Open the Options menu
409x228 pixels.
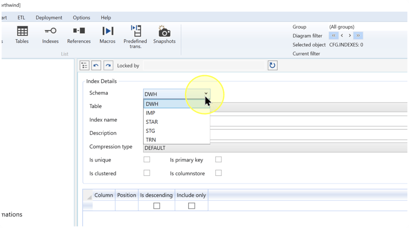coord(81,17)
